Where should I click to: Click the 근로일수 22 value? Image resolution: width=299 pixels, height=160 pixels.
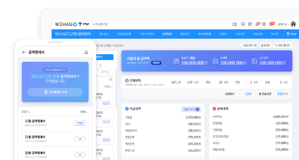[x=247, y=94]
